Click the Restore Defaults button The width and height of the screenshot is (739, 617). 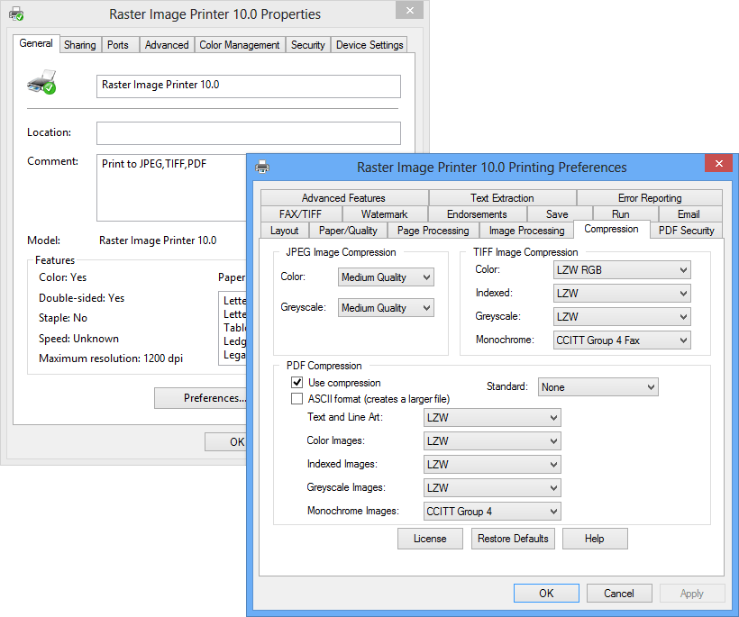click(513, 538)
